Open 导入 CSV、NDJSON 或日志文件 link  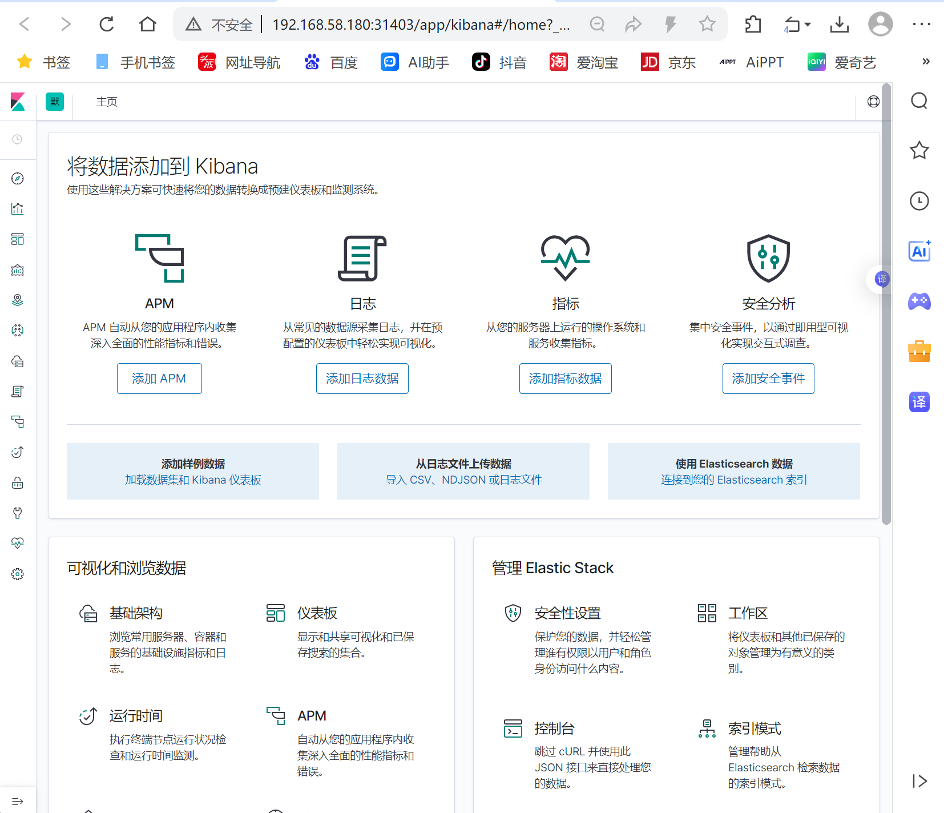463,480
